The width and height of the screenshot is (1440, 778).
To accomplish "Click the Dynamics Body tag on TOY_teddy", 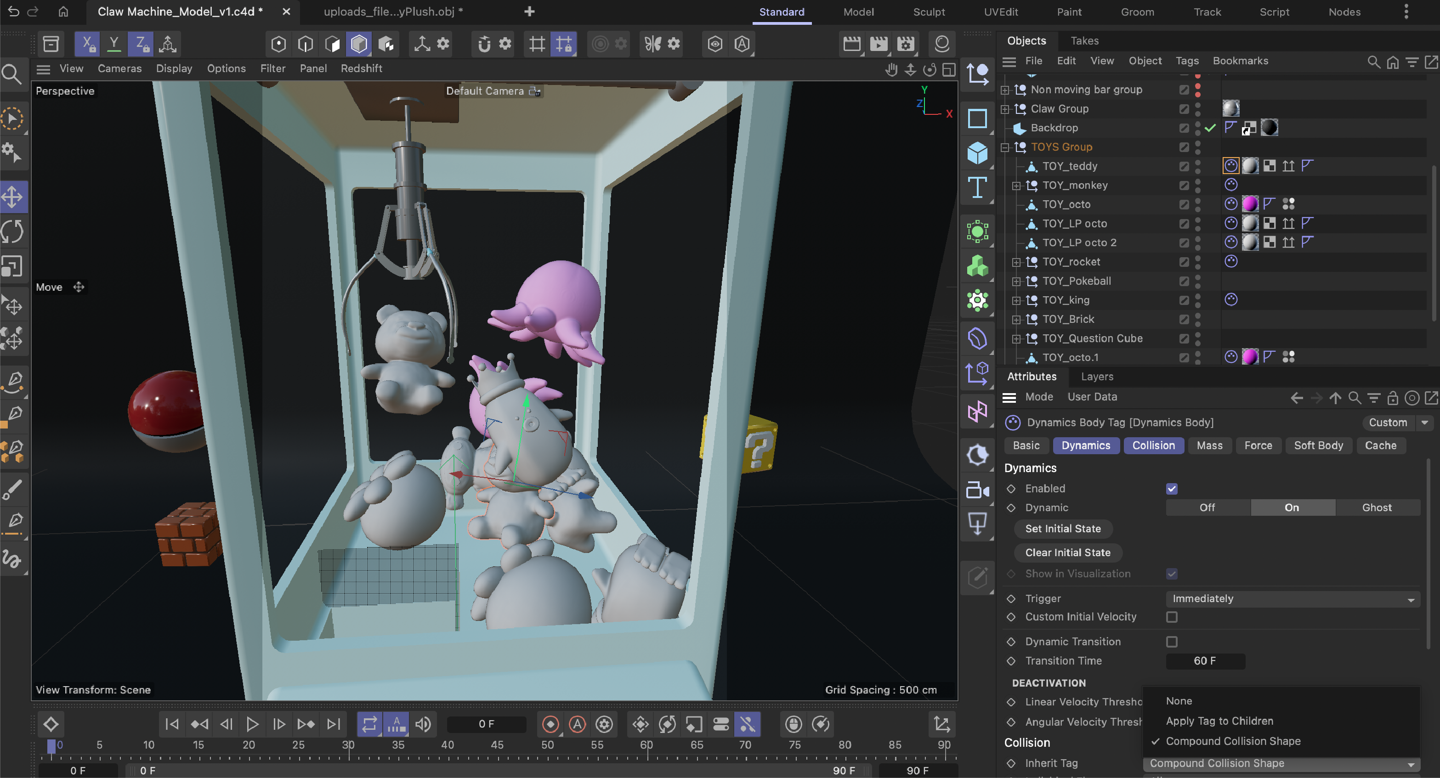I will (x=1231, y=165).
